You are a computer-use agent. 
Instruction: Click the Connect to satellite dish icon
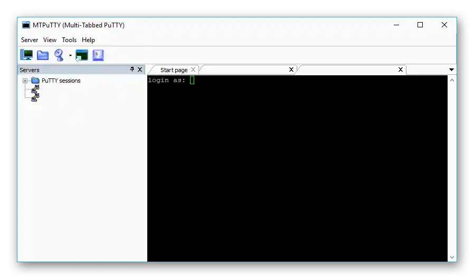click(59, 55)
